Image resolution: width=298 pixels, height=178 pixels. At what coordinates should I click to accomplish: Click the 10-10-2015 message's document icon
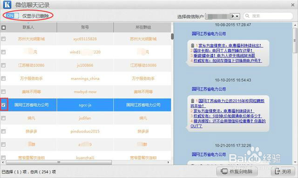coord(192,101)
